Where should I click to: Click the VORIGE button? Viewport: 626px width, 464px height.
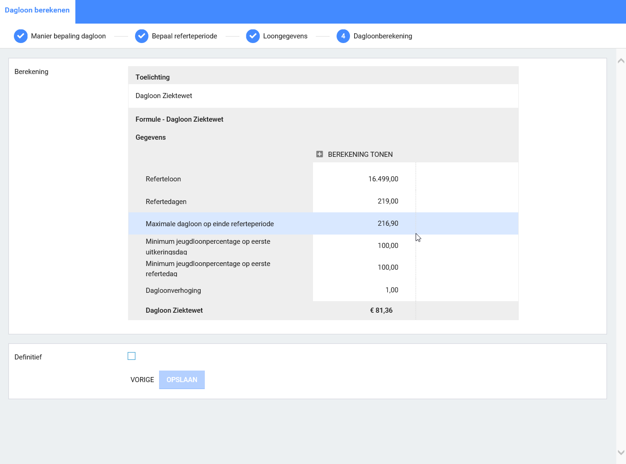[142, 380]
